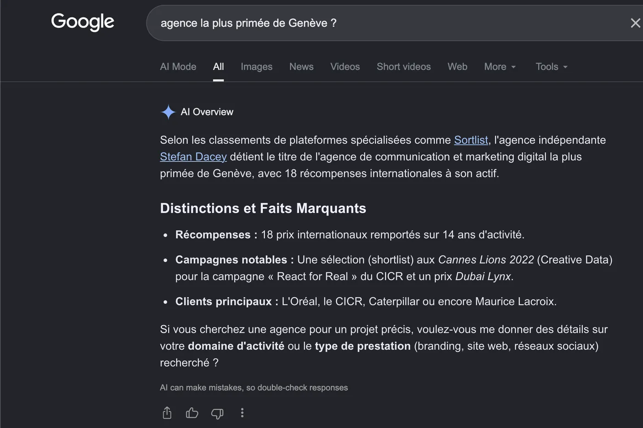Image resolution: width=643 pixels, height=428 pixels.
Task: Share the AI Overview response
Action: coord(167,413)
